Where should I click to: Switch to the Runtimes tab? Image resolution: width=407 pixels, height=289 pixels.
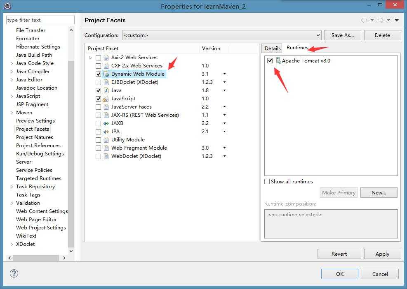296,48
